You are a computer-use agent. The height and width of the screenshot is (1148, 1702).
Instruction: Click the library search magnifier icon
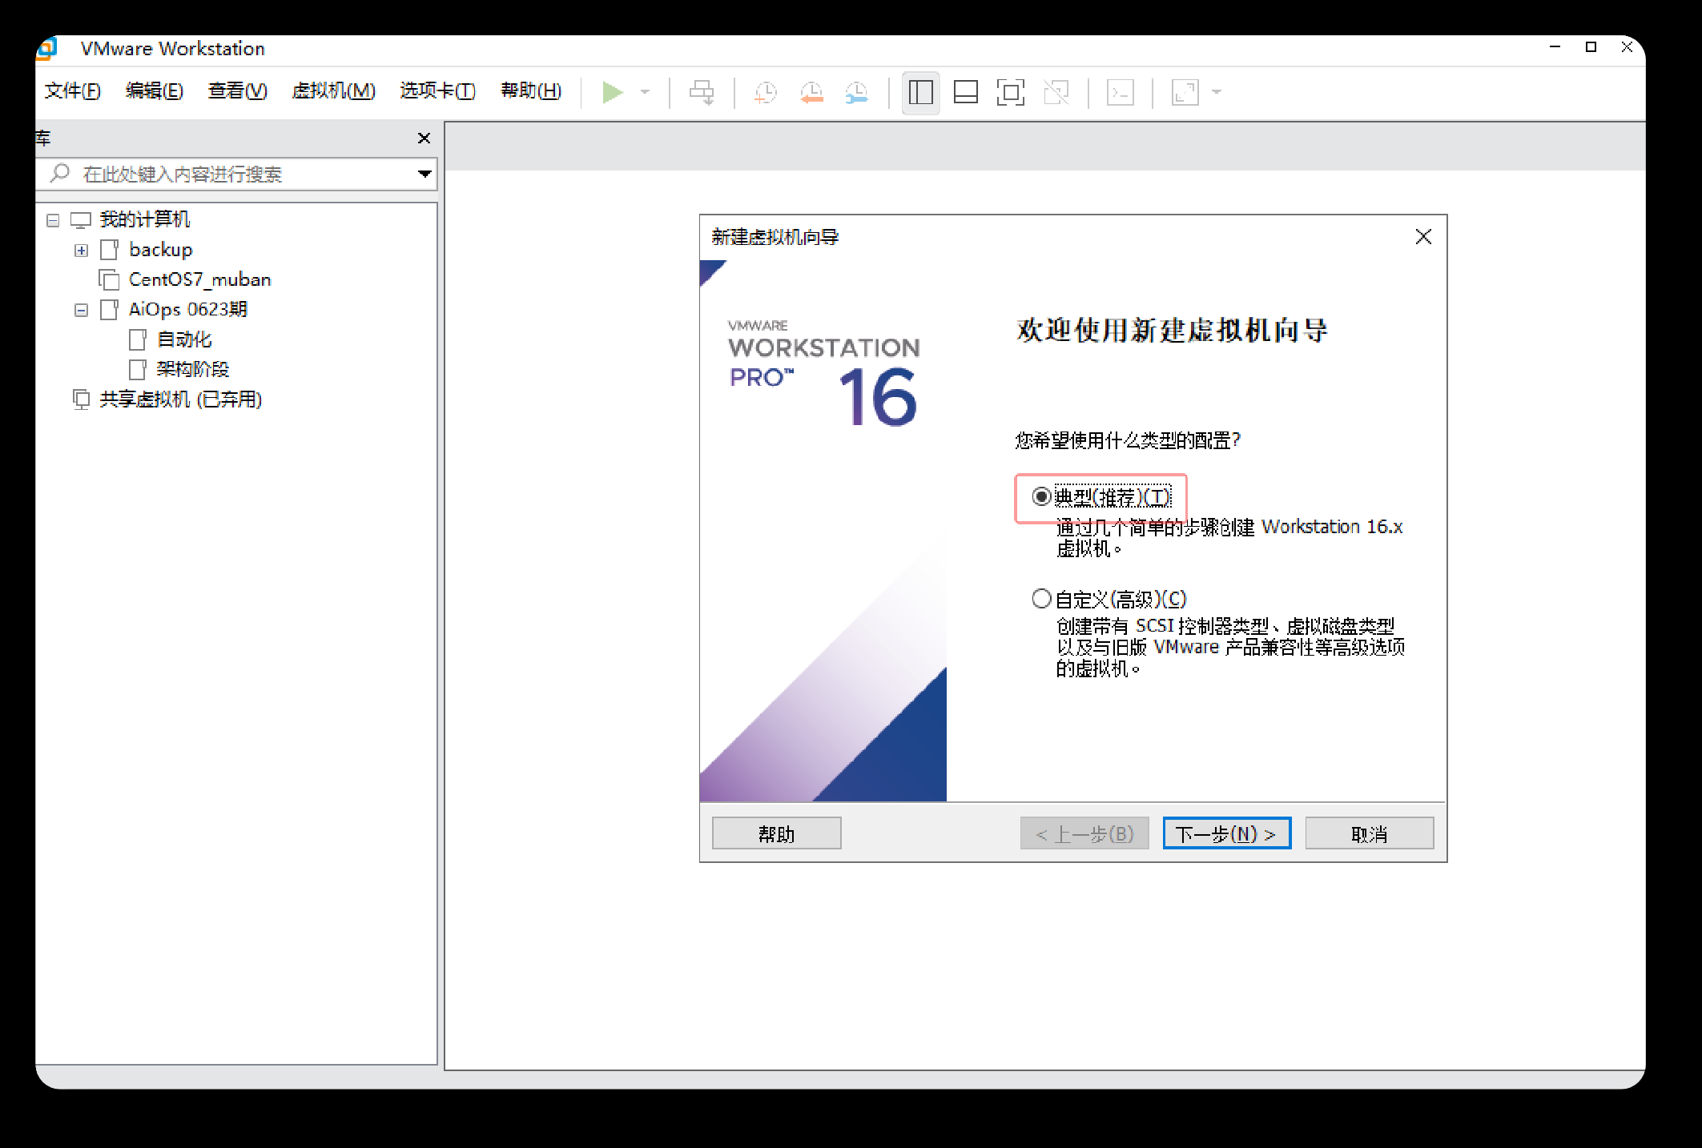tap(60, 173)
